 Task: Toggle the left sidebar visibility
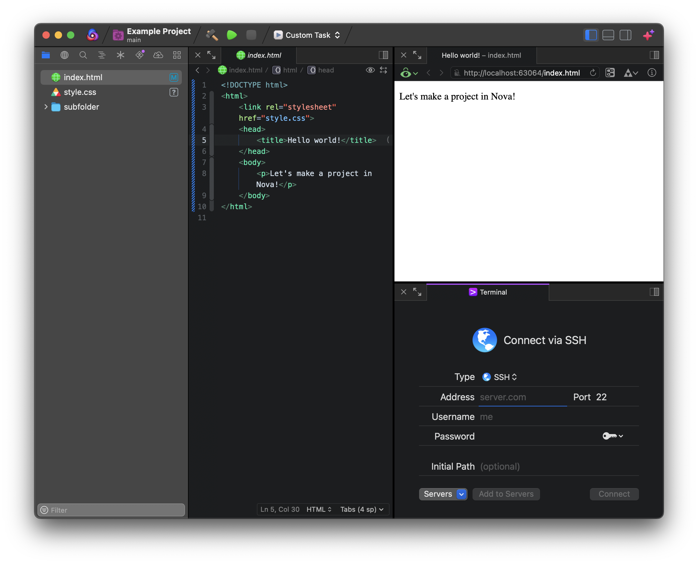coord(591,35)
